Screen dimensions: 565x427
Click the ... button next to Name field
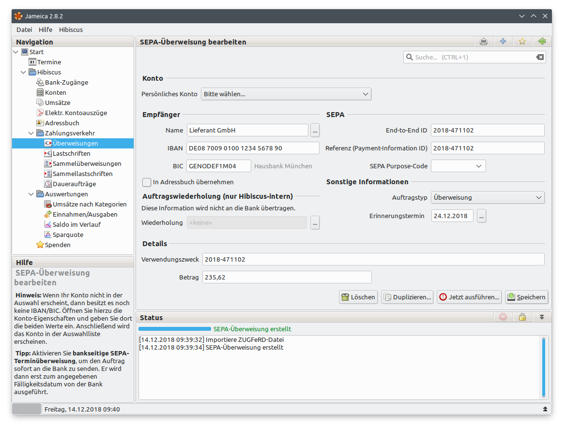click(x=315, y=131)
